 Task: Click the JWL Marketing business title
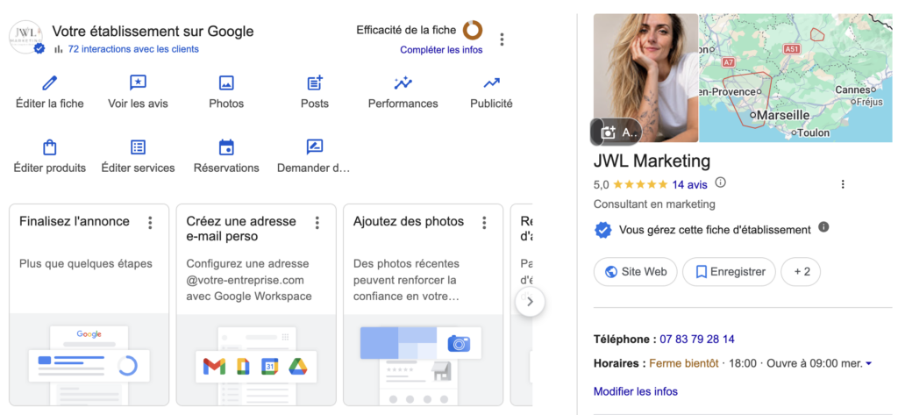point(652,161)
